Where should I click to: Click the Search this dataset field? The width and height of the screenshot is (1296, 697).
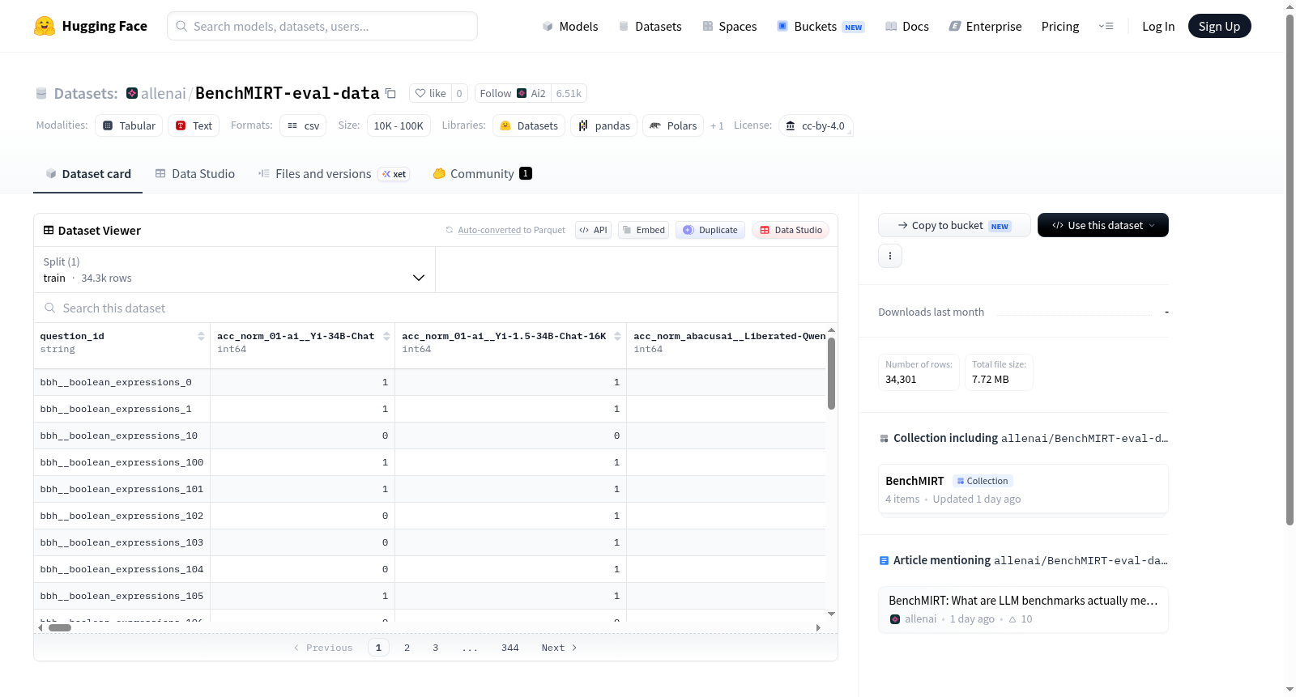(436, 308)
